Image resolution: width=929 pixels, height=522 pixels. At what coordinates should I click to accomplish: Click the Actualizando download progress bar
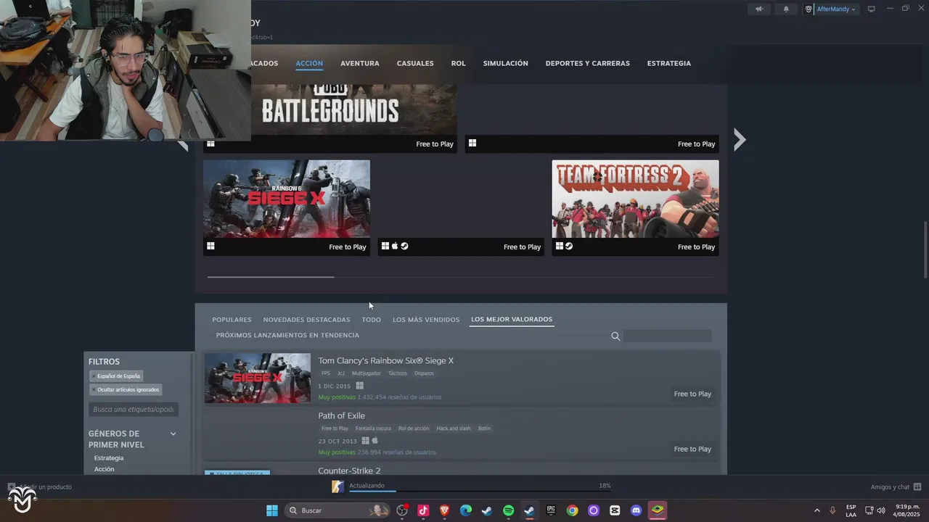point(480,491)
